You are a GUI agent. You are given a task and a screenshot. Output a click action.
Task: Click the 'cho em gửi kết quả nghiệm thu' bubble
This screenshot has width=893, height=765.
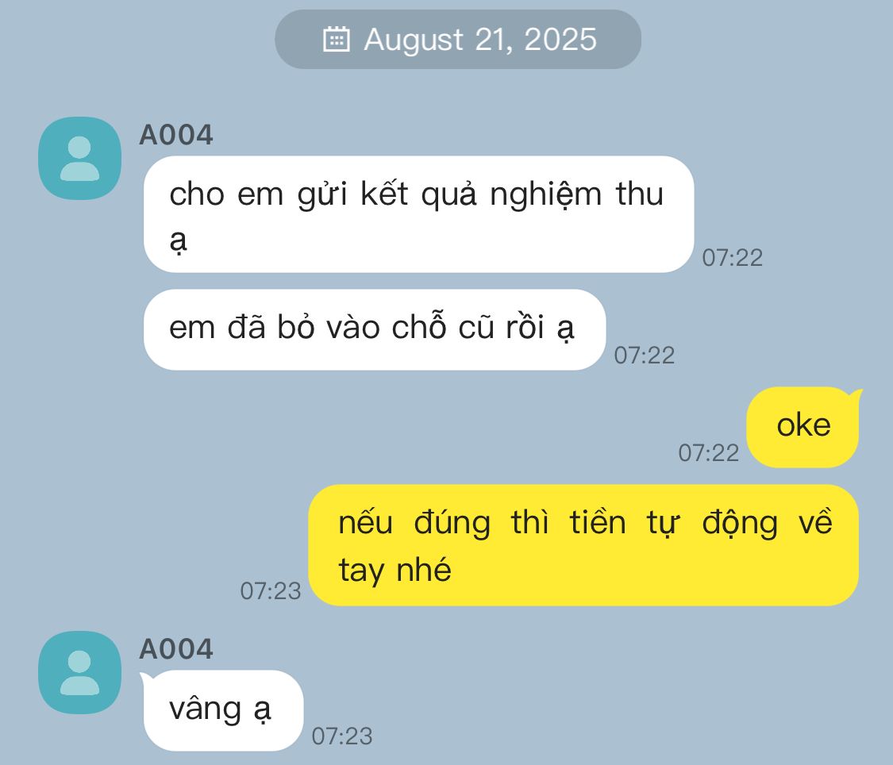coord(418,214)
